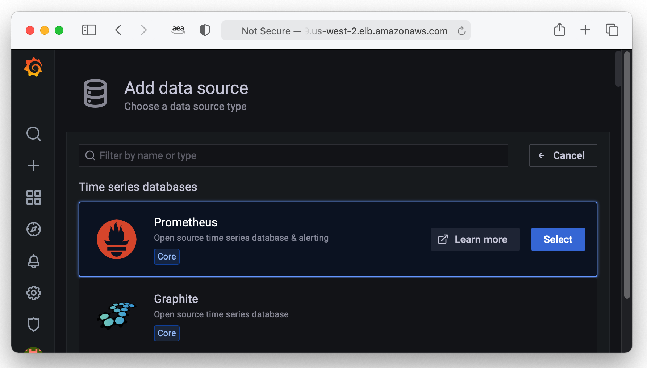
Task: Open the Explore compass icon
Action: click(x=34, y=229)
